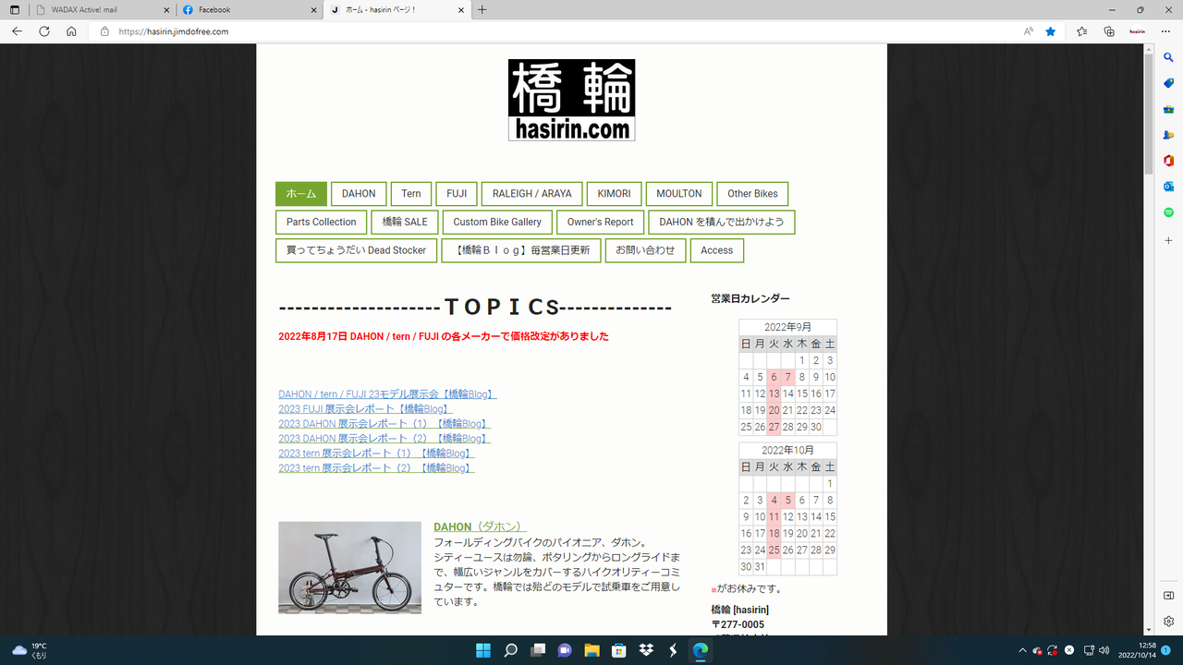This screenshot has height=665, width=1183.
Task: Open File Explorer from the taskbar
Action: pos(591,650)
